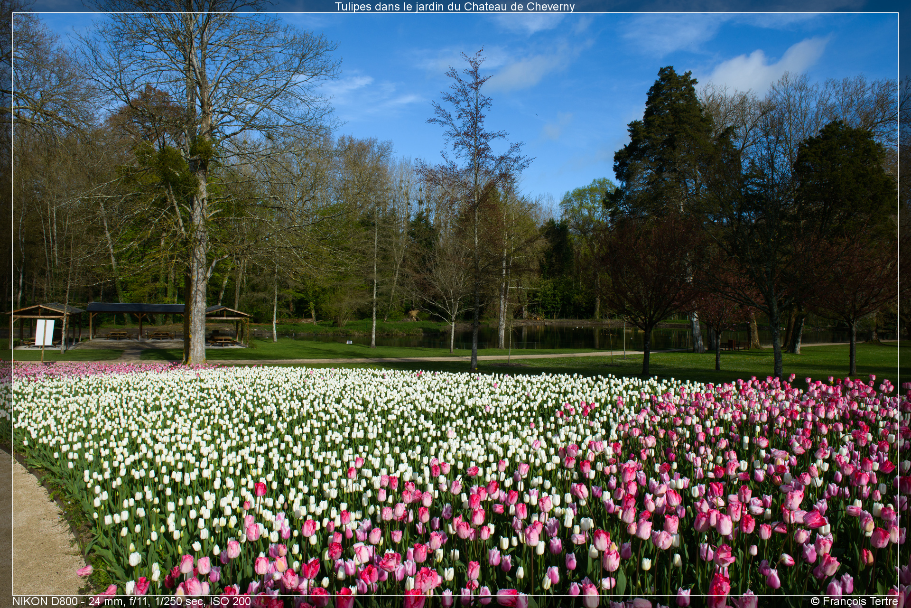The image size is (911, 608).
Task: Click the title 'Tulipes dans le jardin du Chateau de Cheverny'
Action: coord(455,7)
